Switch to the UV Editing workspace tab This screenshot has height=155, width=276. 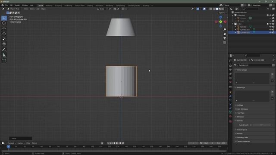68,6
